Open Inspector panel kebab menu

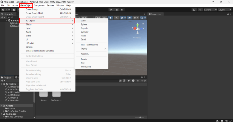click(x=231, y=14)
